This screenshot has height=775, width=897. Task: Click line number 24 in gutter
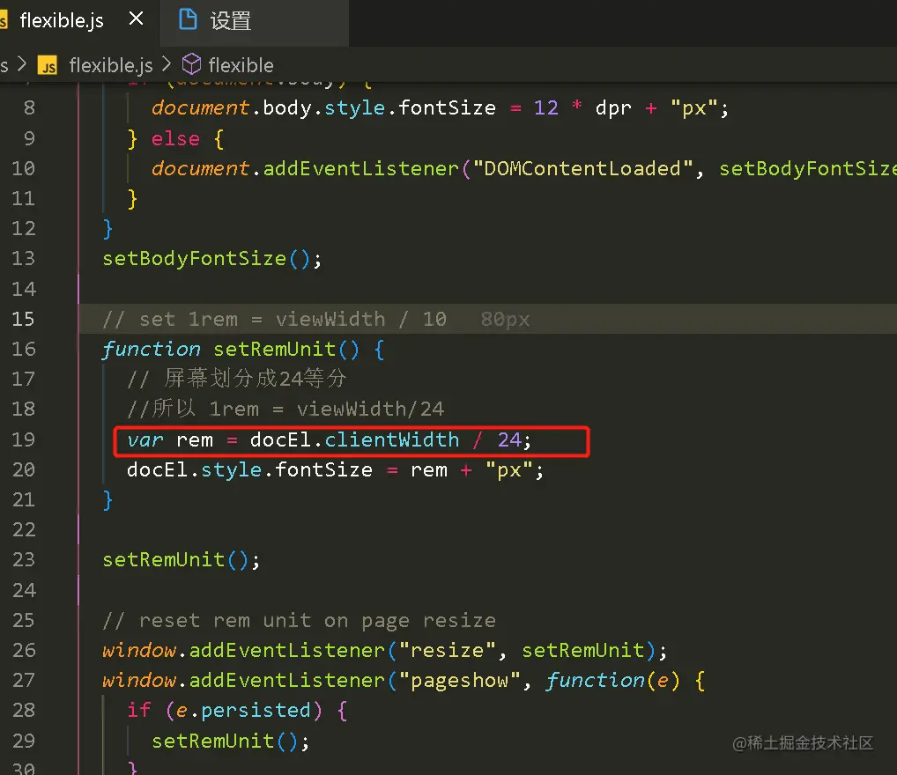24,590
